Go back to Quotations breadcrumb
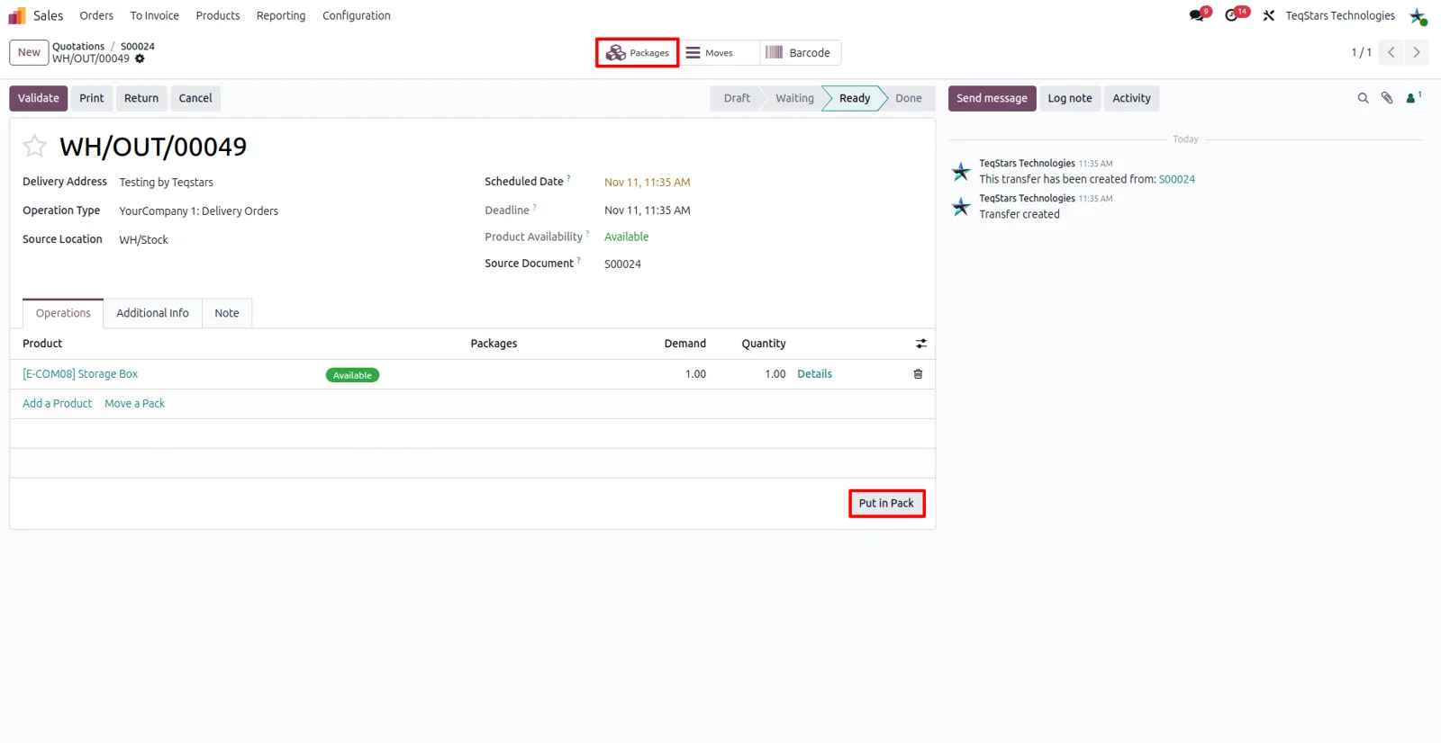Viewport: 1441px width, 743px height. pos(78,46)
